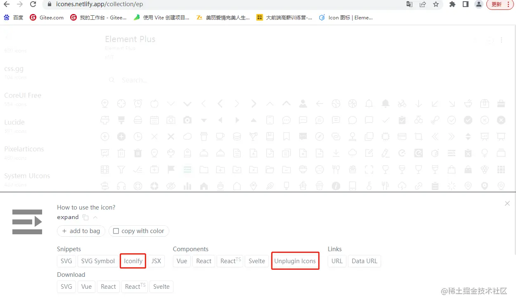This screenshot has width=516, height=304.
Task: Copy the Data URL link
Action: point(365,261)
